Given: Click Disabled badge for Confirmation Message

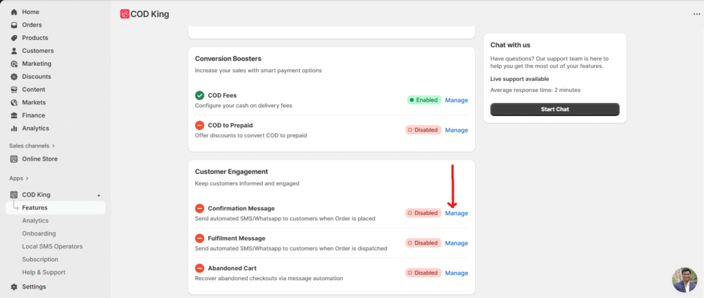Looking at the screenshot, I should 423,214.
